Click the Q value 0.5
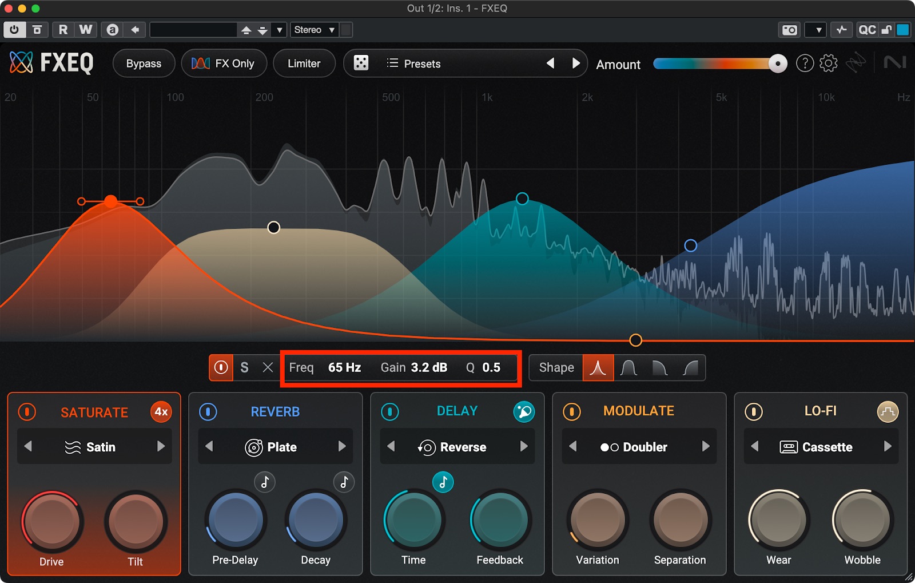The height and width of the screenshot is (583, 915). [491, 367]
